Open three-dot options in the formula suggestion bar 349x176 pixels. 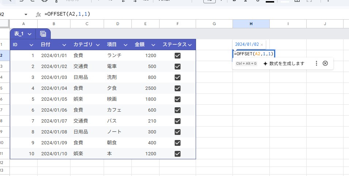317,63
